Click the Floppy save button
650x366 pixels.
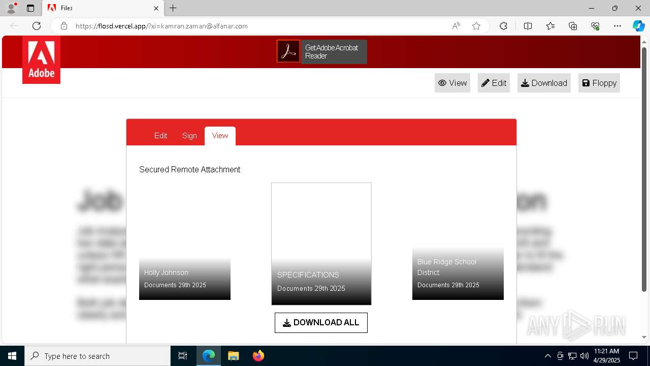point(599,83)
